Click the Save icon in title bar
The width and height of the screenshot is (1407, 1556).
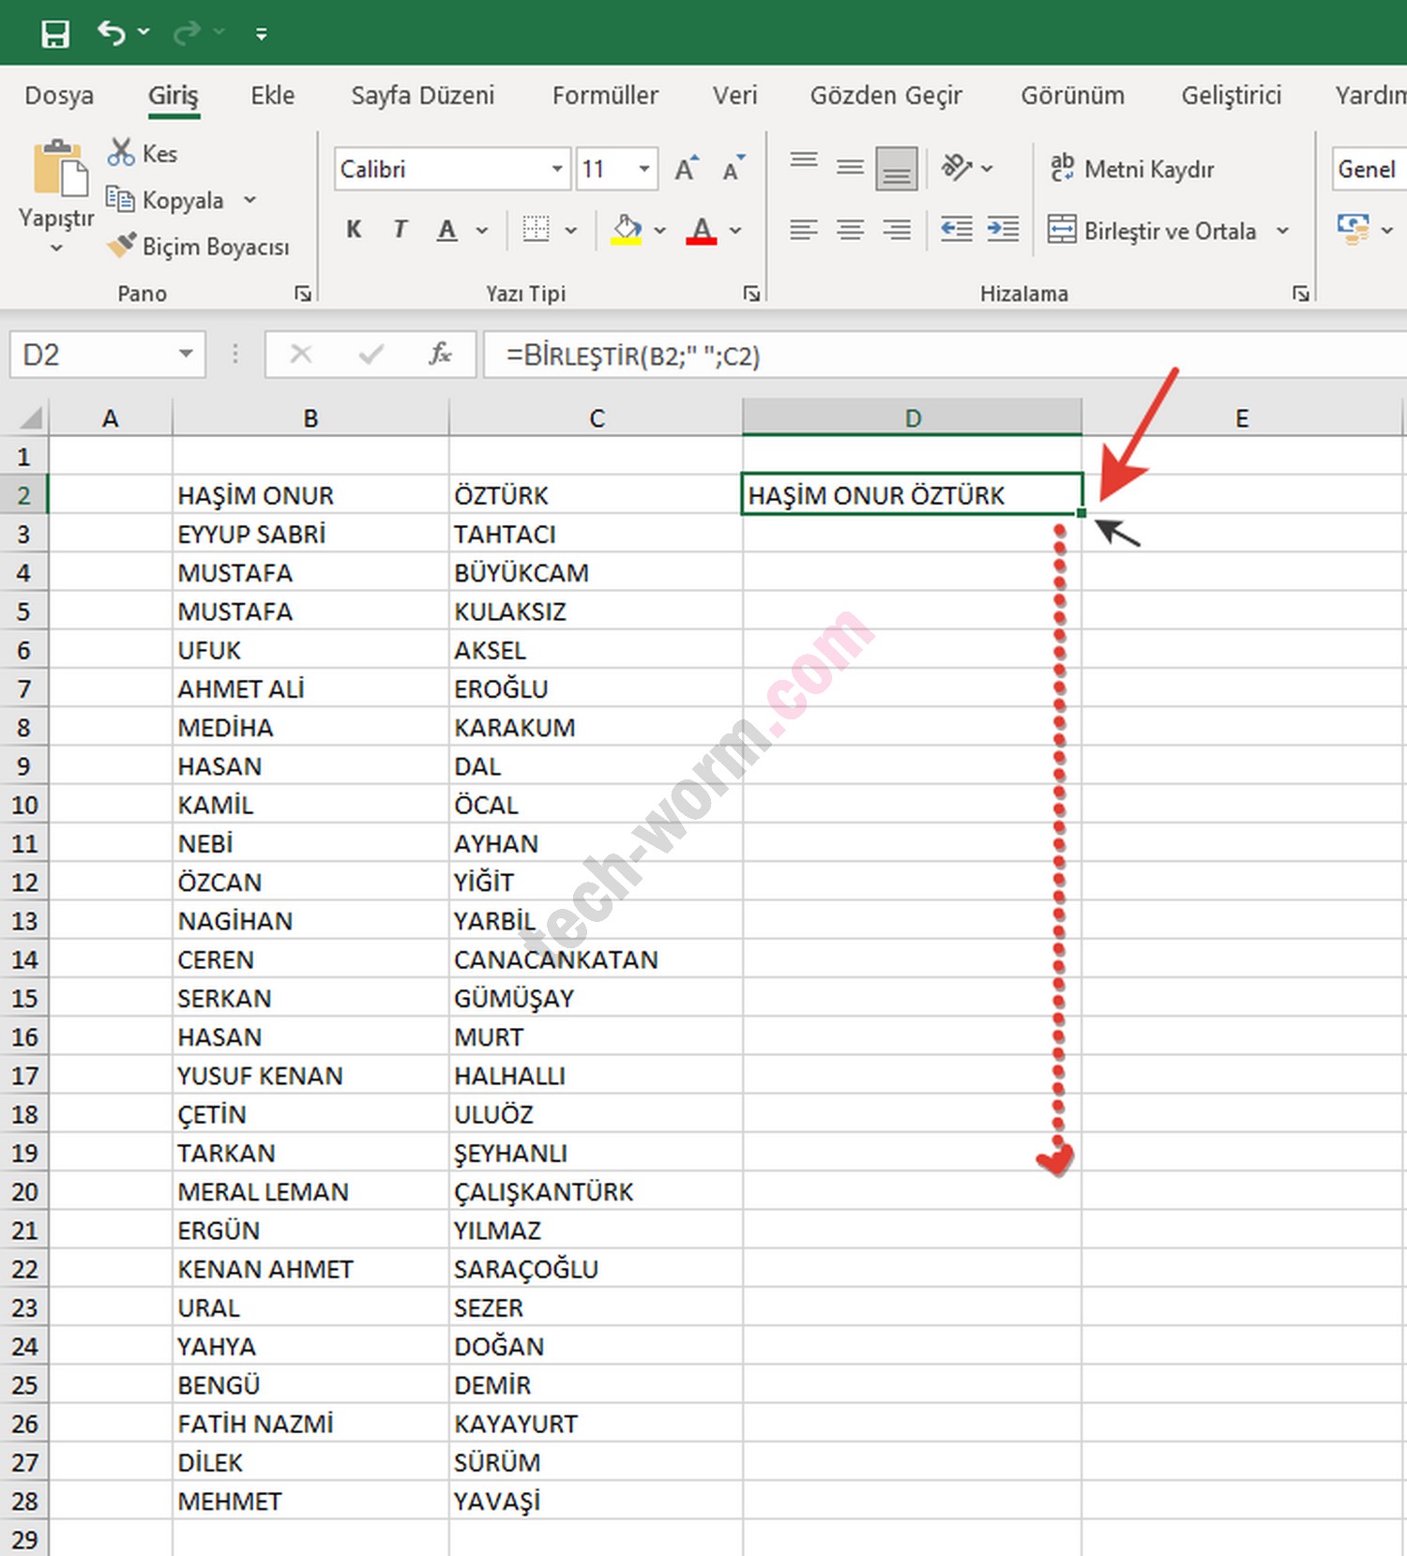(55, 35)
